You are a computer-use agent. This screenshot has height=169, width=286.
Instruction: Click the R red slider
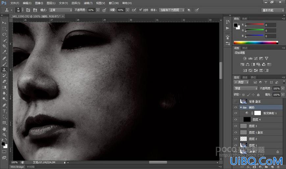(x=254, y=25)
